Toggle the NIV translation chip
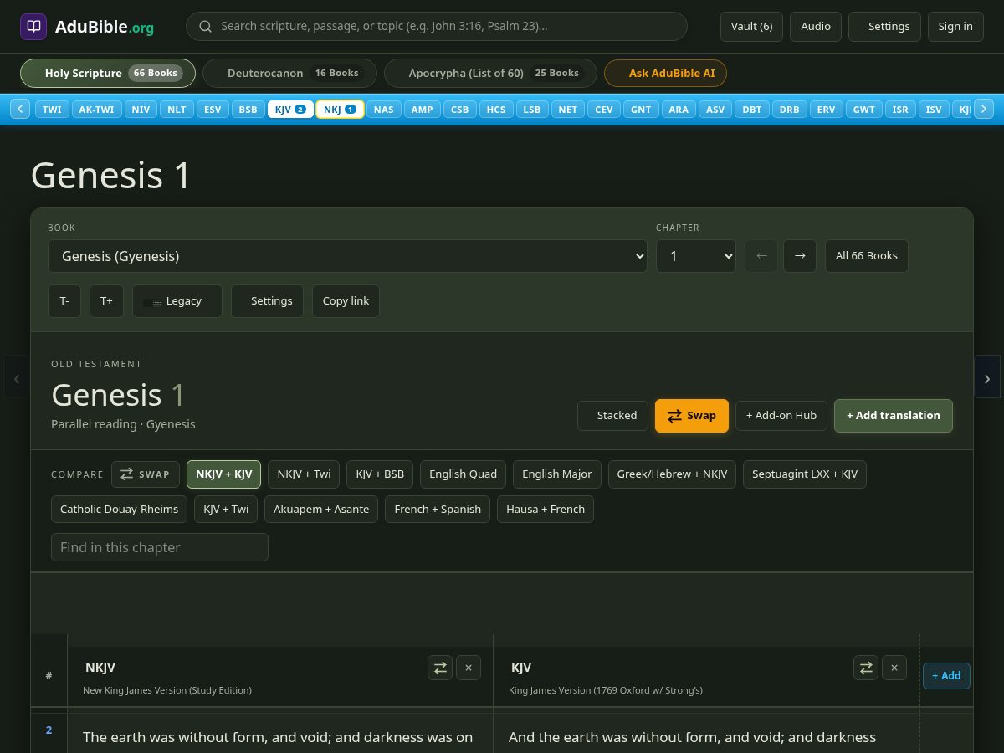This screenshot has height=753, width=1004. (141, 110)
